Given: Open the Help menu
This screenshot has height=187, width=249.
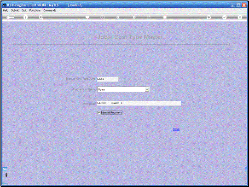Looking at the screenshot, I should point(6,10).
